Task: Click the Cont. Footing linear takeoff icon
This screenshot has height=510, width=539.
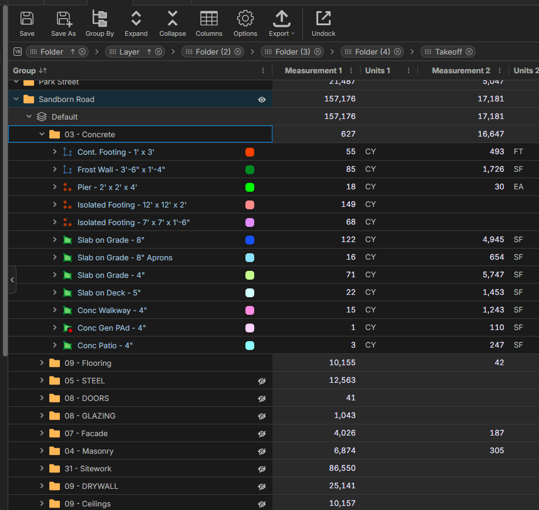Action: pyautogui.click(x=68, y=152)
